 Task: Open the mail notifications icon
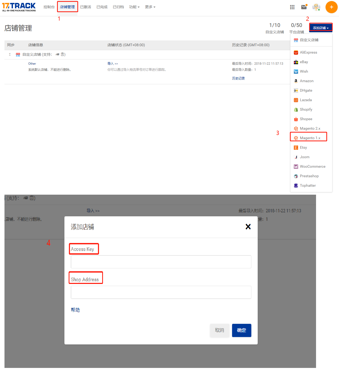coord(304,7)
